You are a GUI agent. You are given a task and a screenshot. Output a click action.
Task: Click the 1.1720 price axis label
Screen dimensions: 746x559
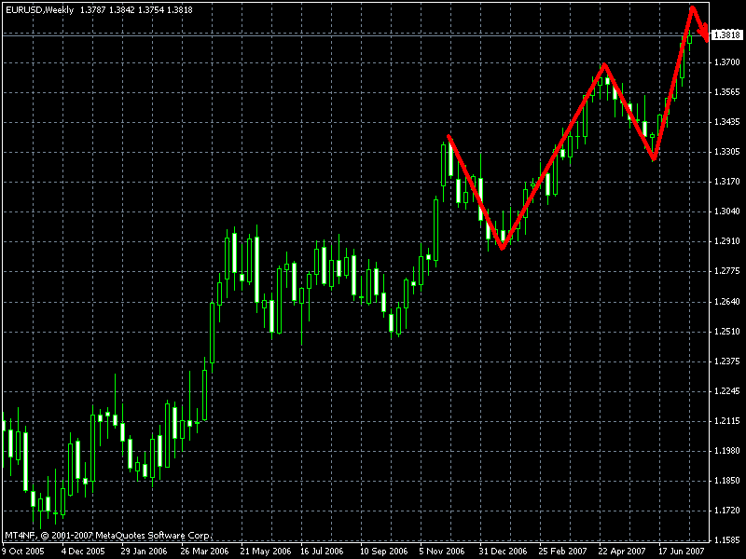(x=727, y=511)
